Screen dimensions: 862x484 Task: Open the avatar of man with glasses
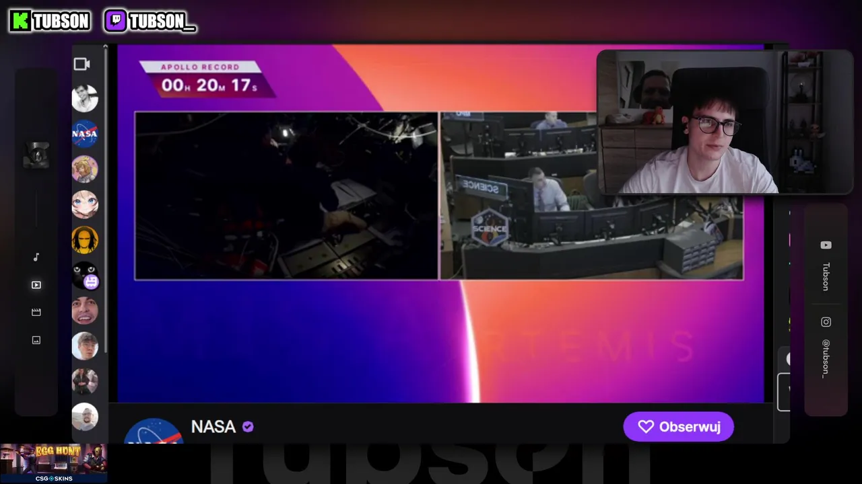(85, 346)
